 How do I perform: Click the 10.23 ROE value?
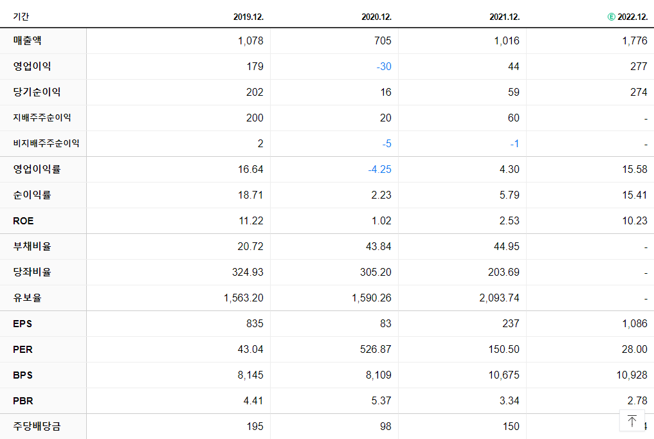[x=635, y=221]
